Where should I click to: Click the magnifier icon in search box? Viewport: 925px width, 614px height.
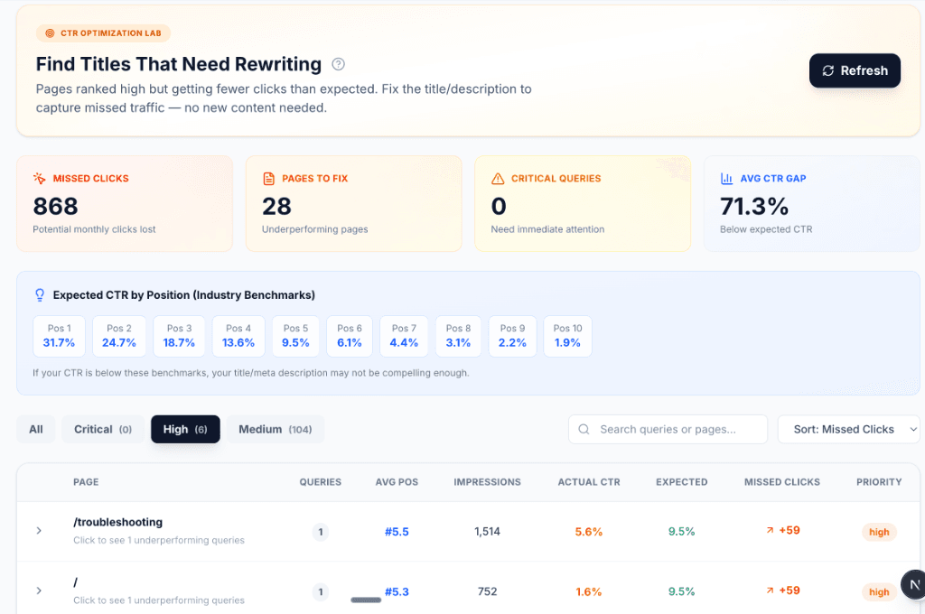click(x=584, y=430)
